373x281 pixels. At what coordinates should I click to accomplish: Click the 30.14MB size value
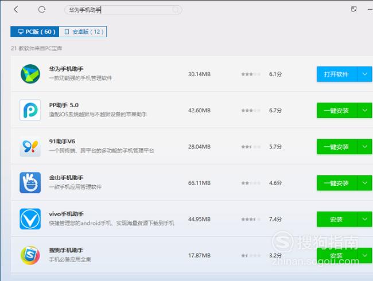tap(199, 74)
